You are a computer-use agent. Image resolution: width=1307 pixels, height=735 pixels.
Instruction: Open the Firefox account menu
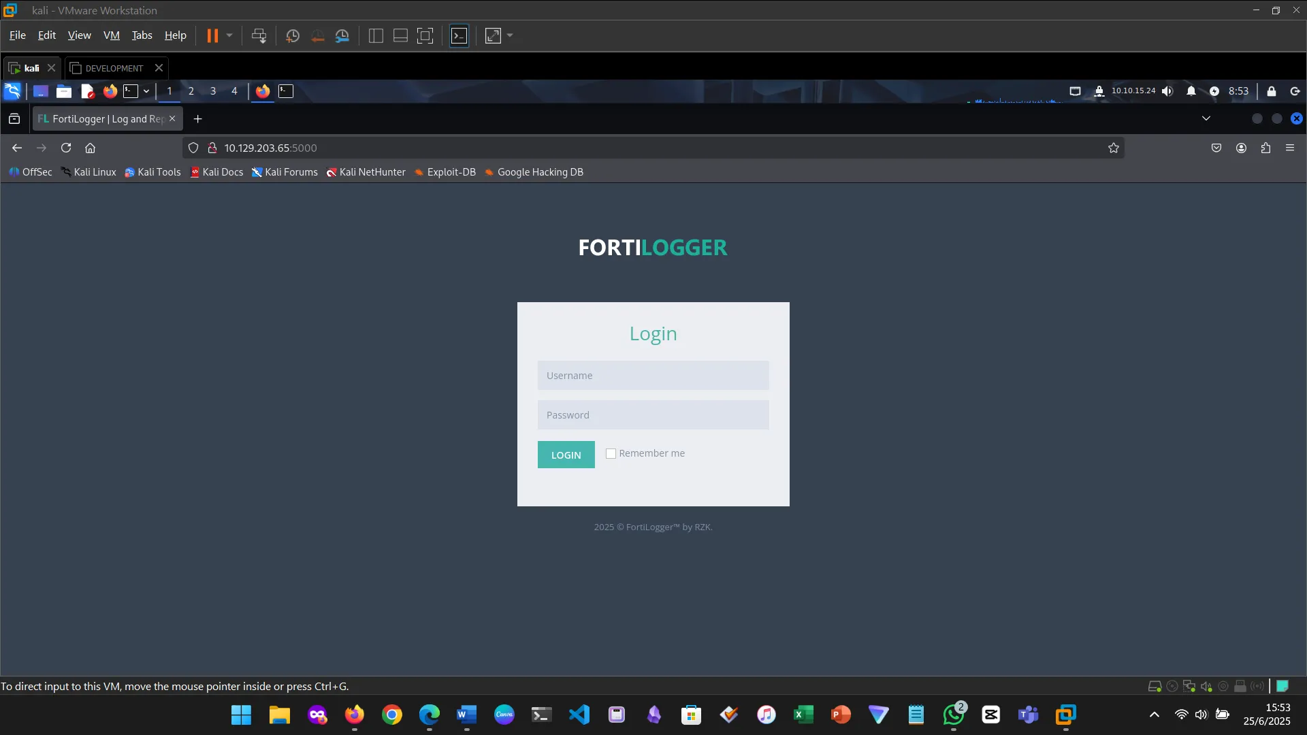click(1240, 148)
